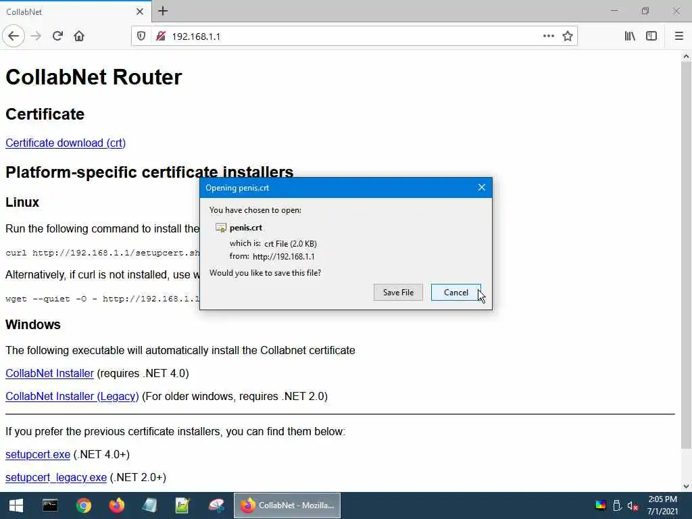Click the vertical scrollbar thumb
Screen dimensions: 692x519
coord(686,254)
